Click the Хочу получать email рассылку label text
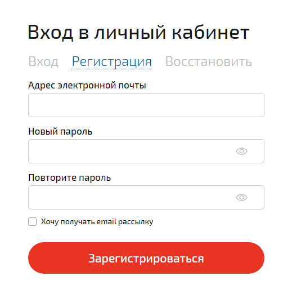Viewport: 292px width, 285px height. click(97, 222)
